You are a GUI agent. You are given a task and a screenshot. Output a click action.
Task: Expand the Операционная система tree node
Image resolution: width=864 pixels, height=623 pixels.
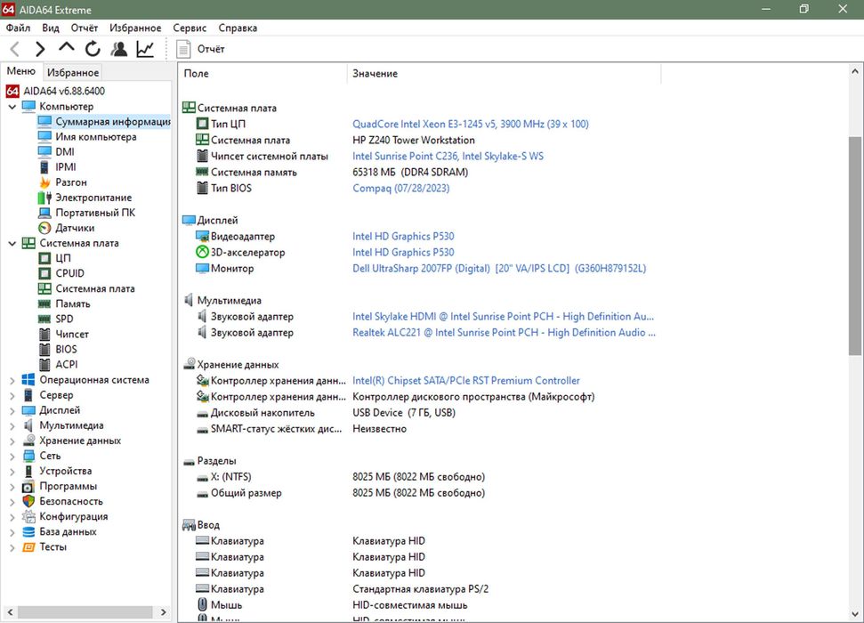pos(12,380)
